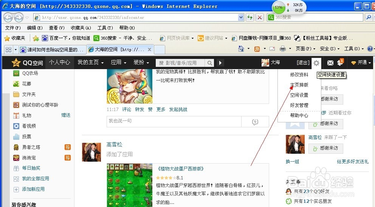Screen dimensions: 375x207
Task: Click 个人中心 in Qzone header
Action: tap(60, 62)
